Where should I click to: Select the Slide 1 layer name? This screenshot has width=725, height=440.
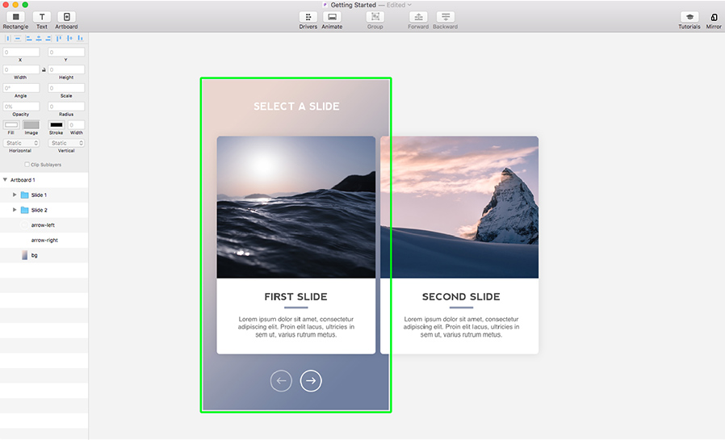click(39, 195)
